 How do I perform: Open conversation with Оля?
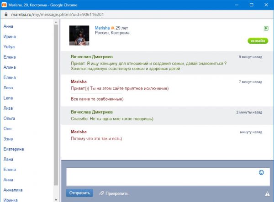(x=7, y=128)
